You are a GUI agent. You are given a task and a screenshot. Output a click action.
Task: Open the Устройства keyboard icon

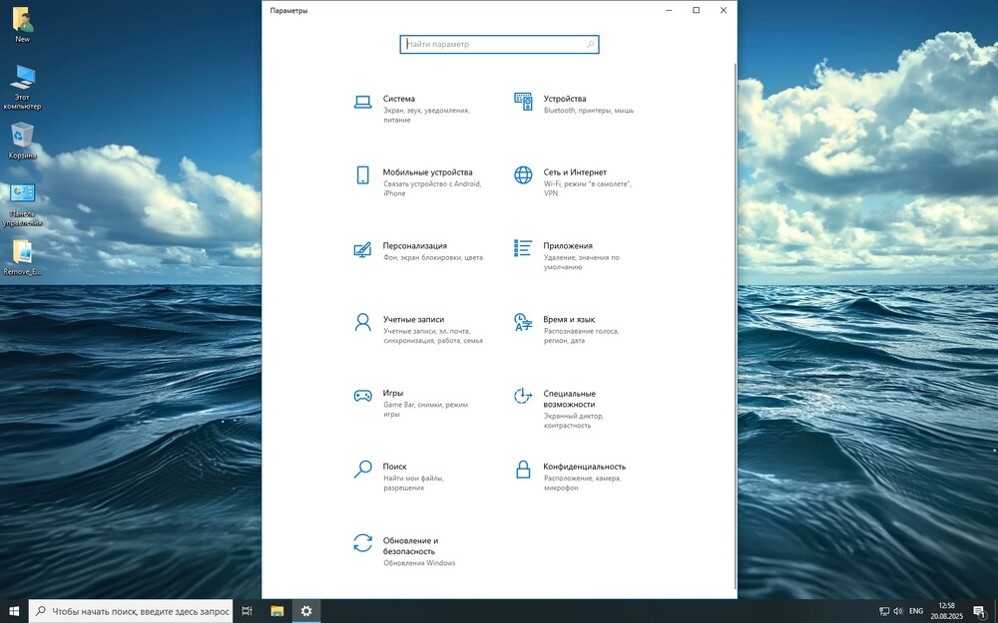pos(523,101)
